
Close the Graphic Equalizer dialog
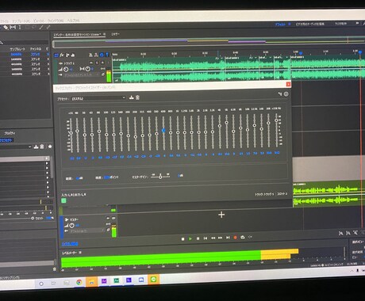[288, 84]
